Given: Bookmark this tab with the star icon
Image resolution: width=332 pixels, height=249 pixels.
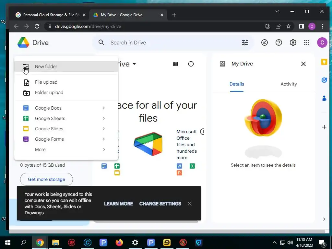Looking at the screenshot, I should point(288,27).
